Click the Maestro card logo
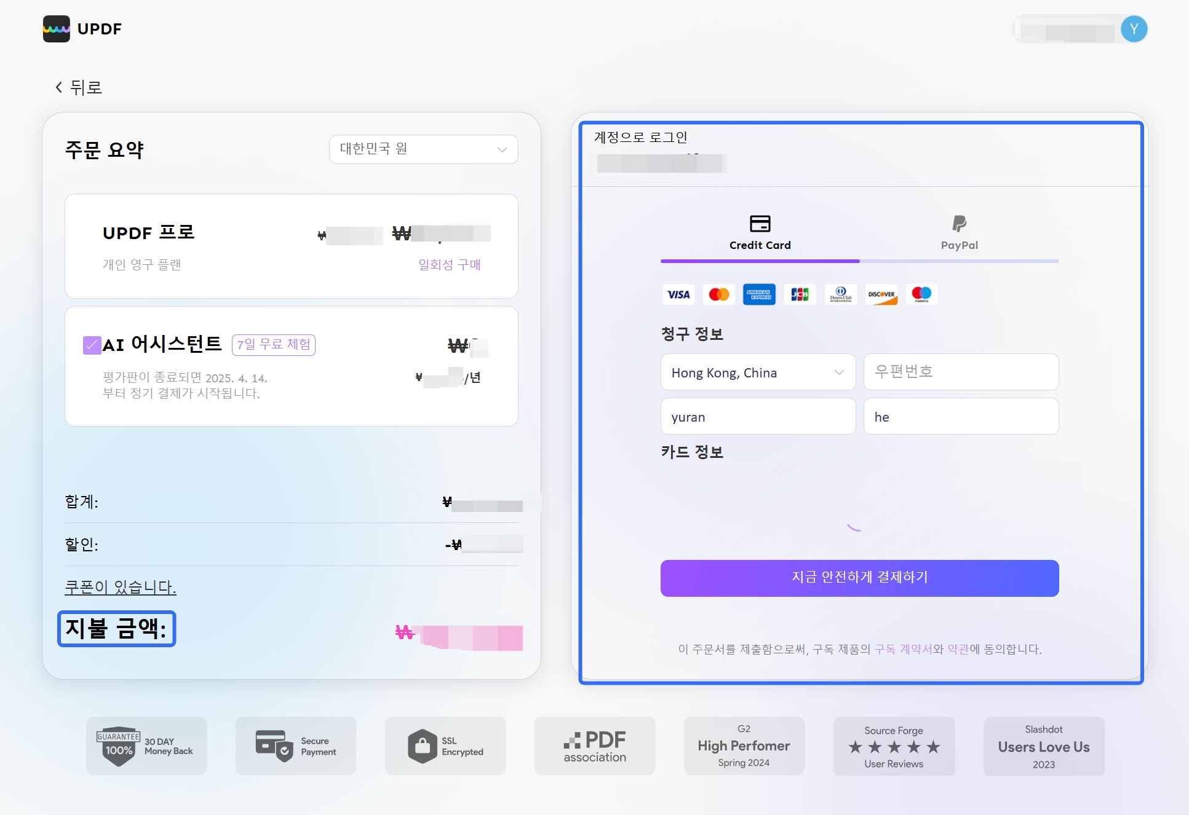The height and width of the screenshot is (815, 1189). (921, 294)
